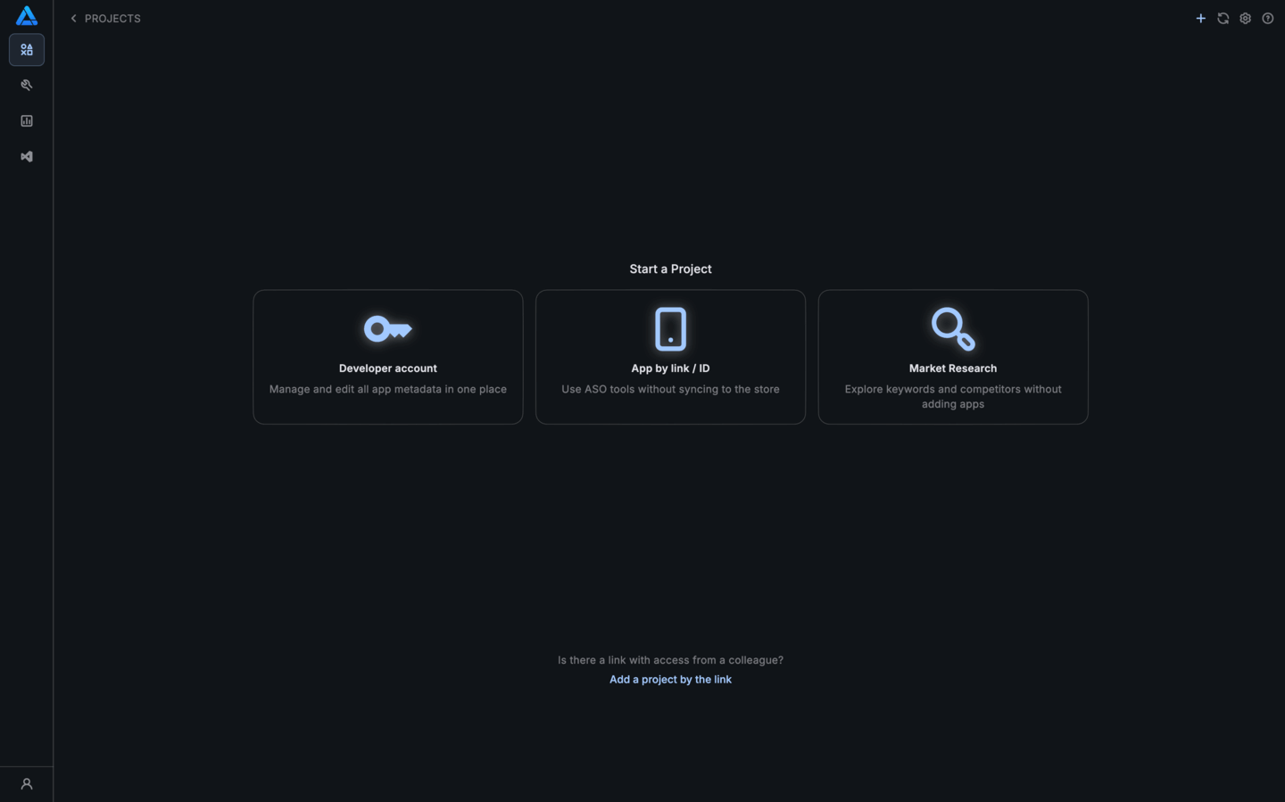Collapse using chevron left of PROJECTS
Viewport: 1285px width, 802px height.
coord(74,19)
